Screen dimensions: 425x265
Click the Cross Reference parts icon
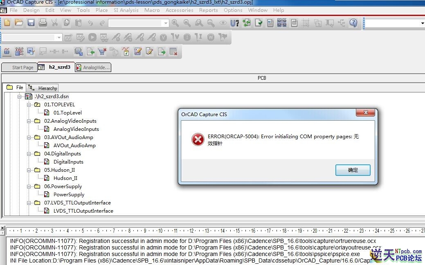tap(282, 23)
